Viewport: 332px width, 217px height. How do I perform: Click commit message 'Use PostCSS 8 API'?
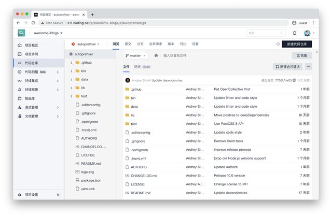229,124
